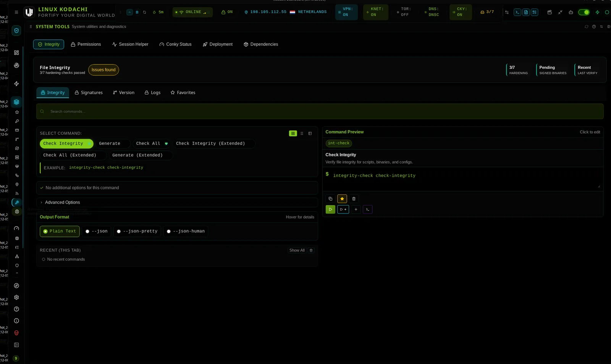
Task: Switch to list view of commands
Action: (x=302, y=134)
